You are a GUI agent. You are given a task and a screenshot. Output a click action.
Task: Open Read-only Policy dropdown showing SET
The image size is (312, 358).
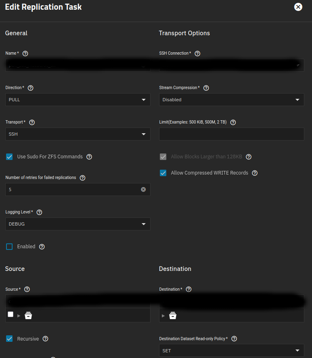tap(231, 350)
